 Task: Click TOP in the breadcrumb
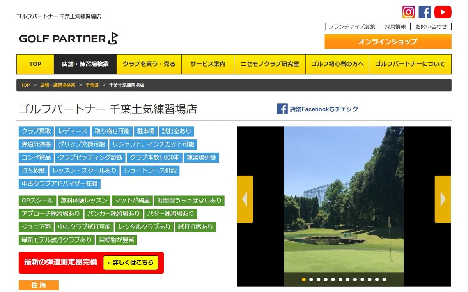(25, 85)
